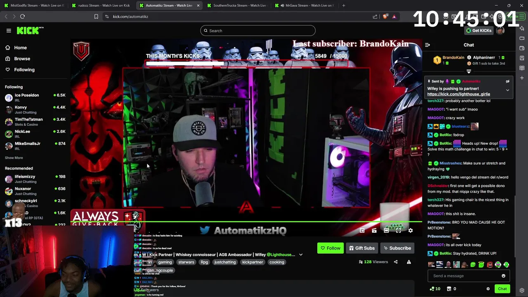Viewport: 528px width, 297px height.
Task: Switch to MrGava Stream tab
Action: [304, 5]
